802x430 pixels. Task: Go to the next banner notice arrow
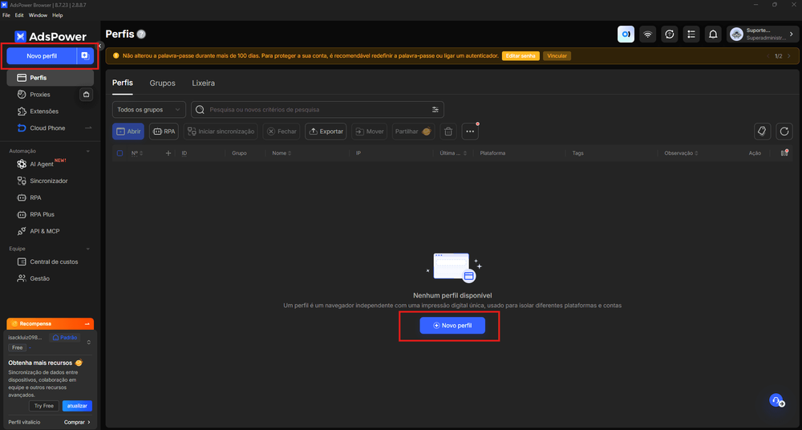(789, 56)
